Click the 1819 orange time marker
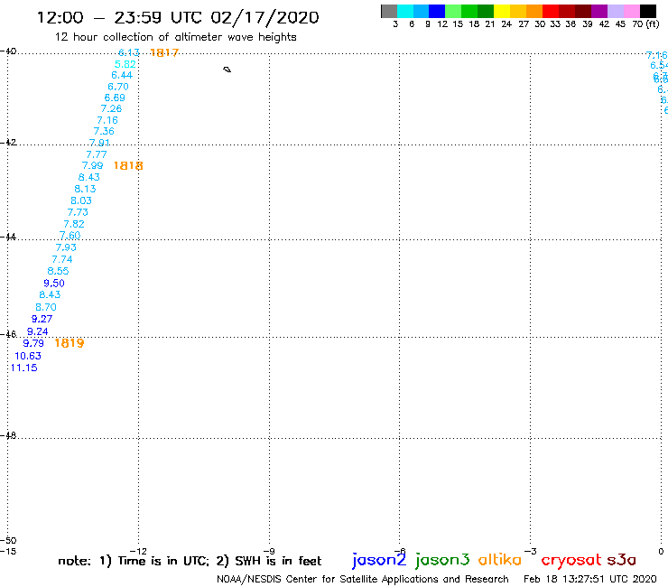Image resolution: width=668 pixels, height=587 pixels. [x=69, y=343]
